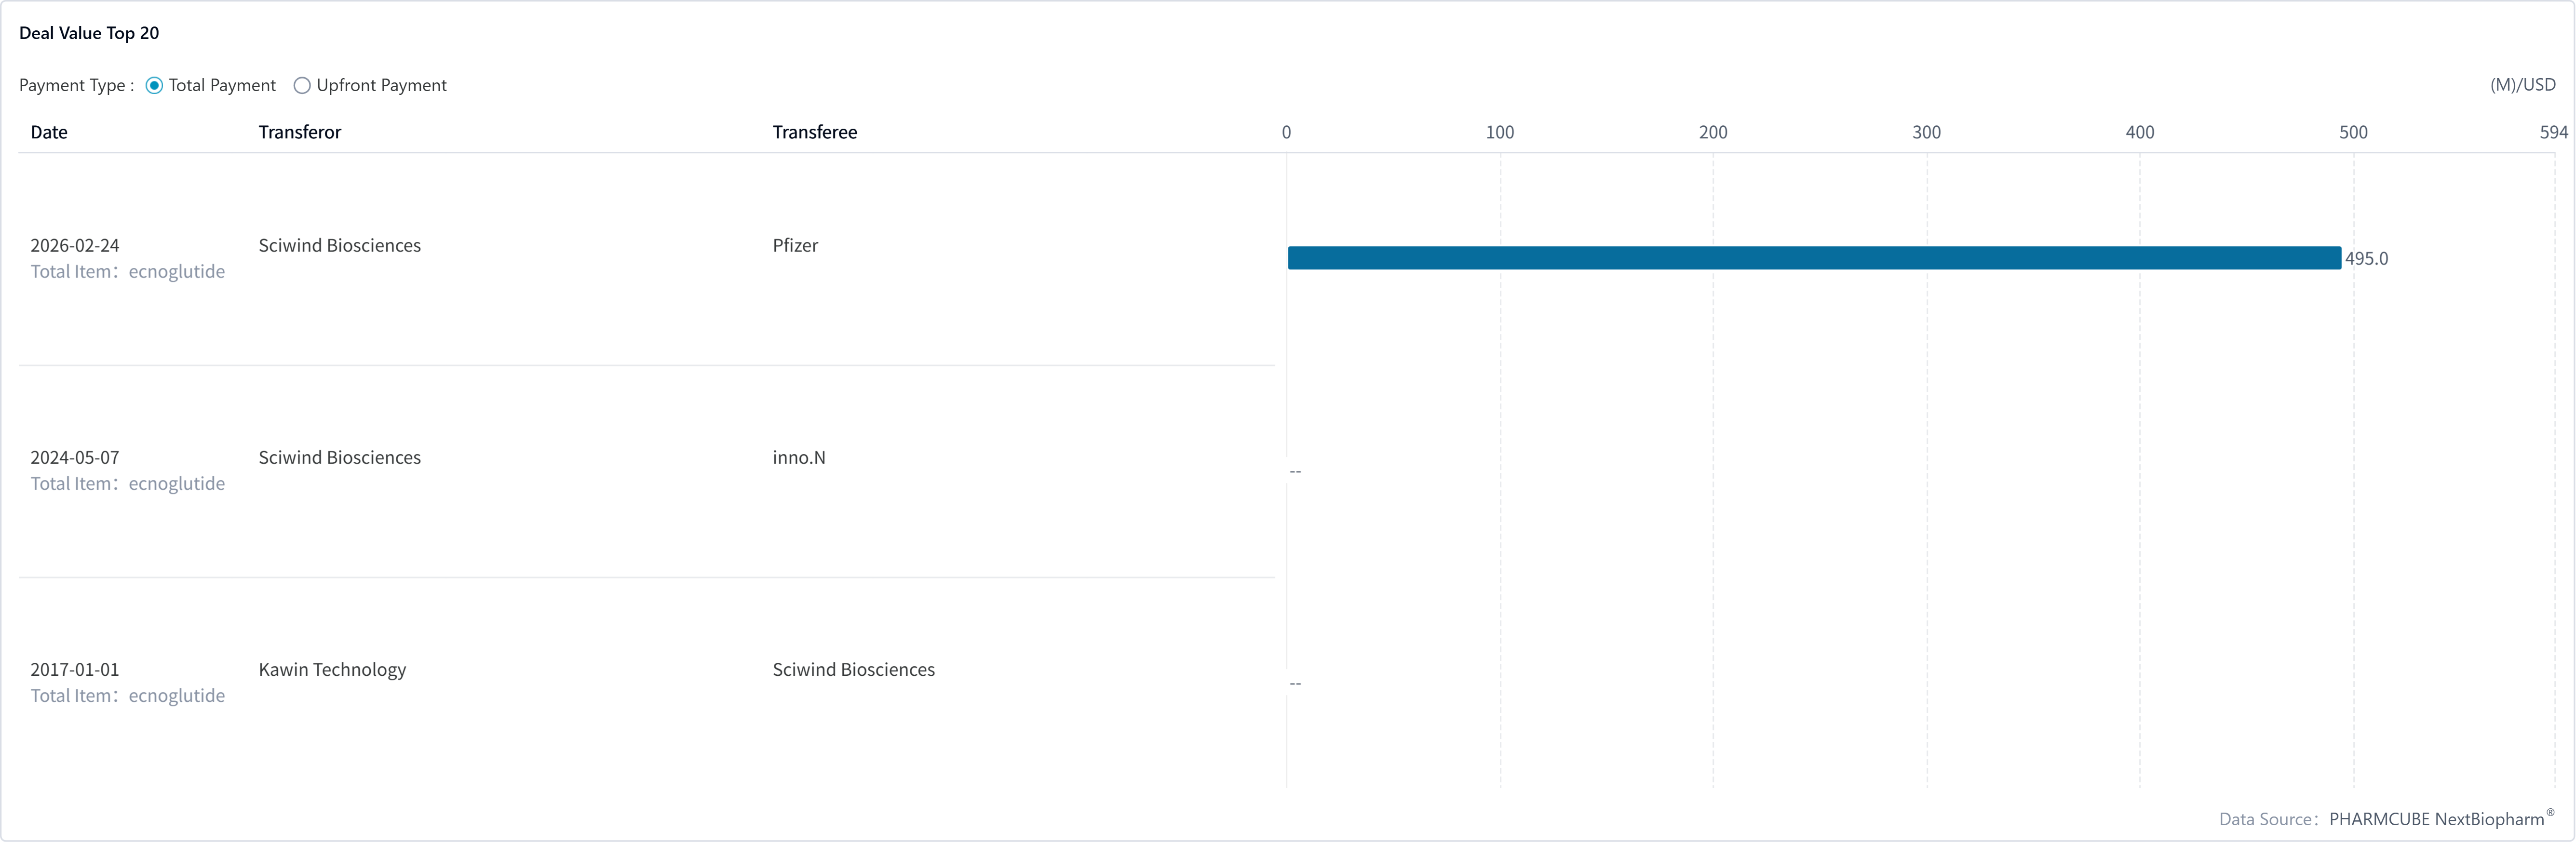Click the 2026-02-24 deal date

click(75, 245)
